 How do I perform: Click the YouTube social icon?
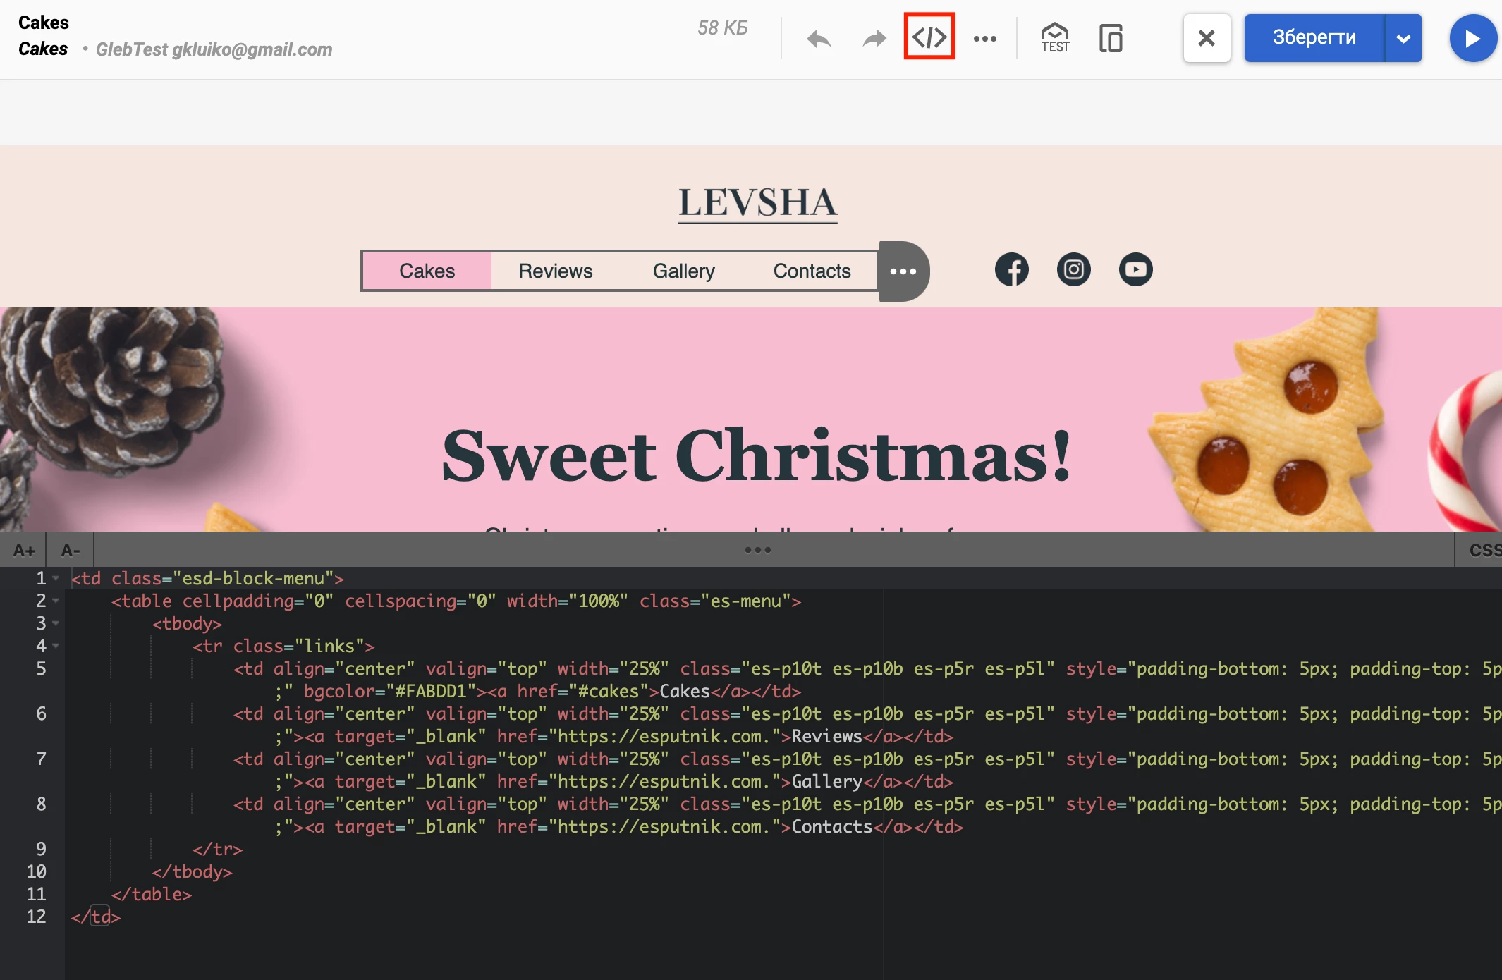click(1135, 269)
